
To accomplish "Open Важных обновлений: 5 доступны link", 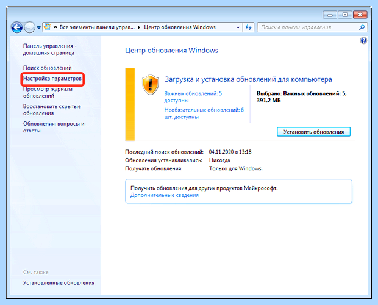I will (x=193, y=96).
